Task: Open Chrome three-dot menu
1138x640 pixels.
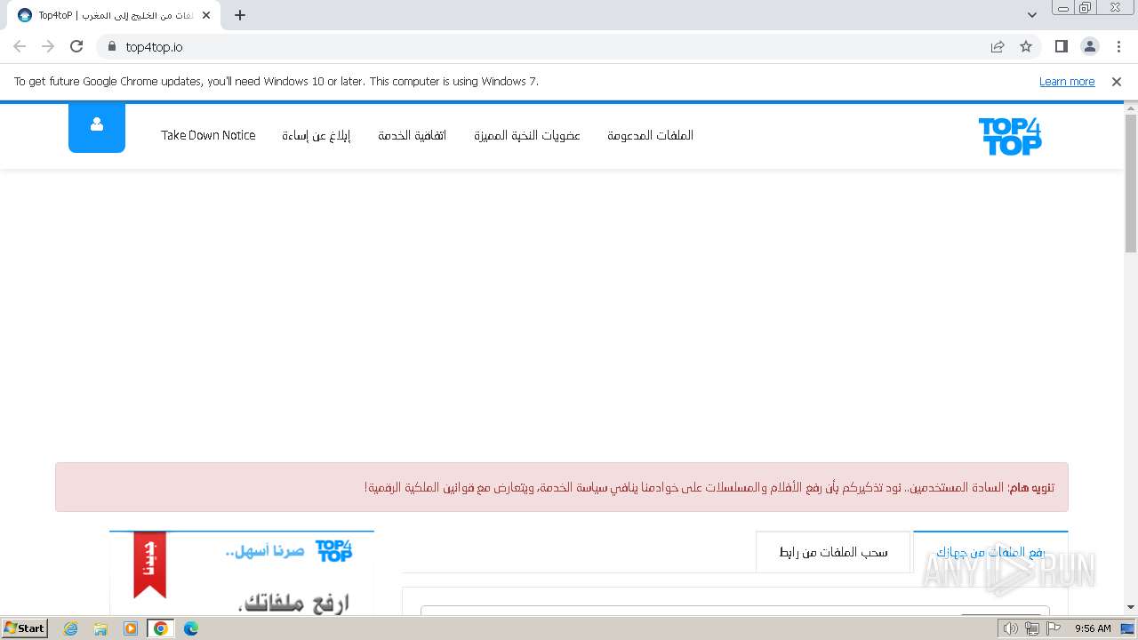Action: [1118, 46]
